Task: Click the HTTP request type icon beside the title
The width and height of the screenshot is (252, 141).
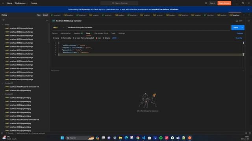Action: coord(54,21)
